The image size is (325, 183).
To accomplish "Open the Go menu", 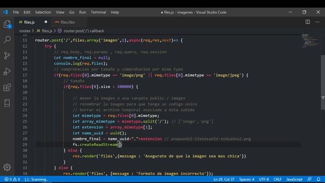I will pyautogui.click(x=72, y=12).
